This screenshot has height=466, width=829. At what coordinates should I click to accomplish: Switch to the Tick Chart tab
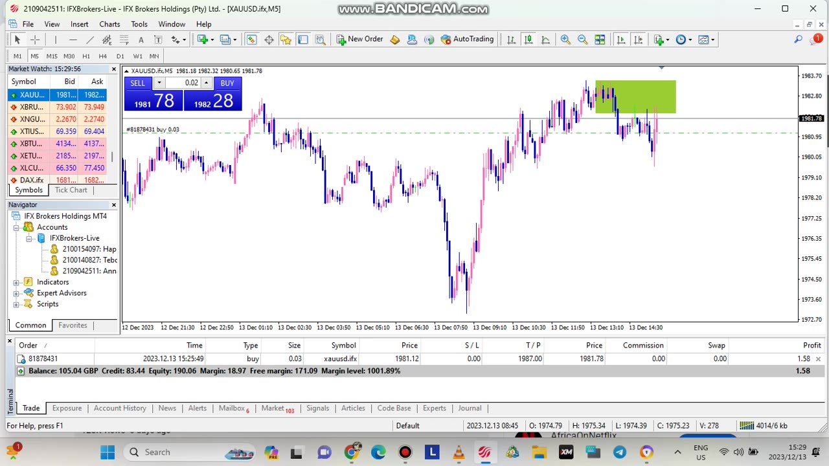(71, 190)
